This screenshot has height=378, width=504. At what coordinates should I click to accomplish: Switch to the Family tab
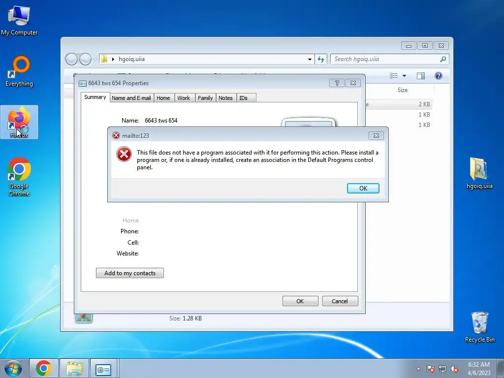tap(205, 98)
